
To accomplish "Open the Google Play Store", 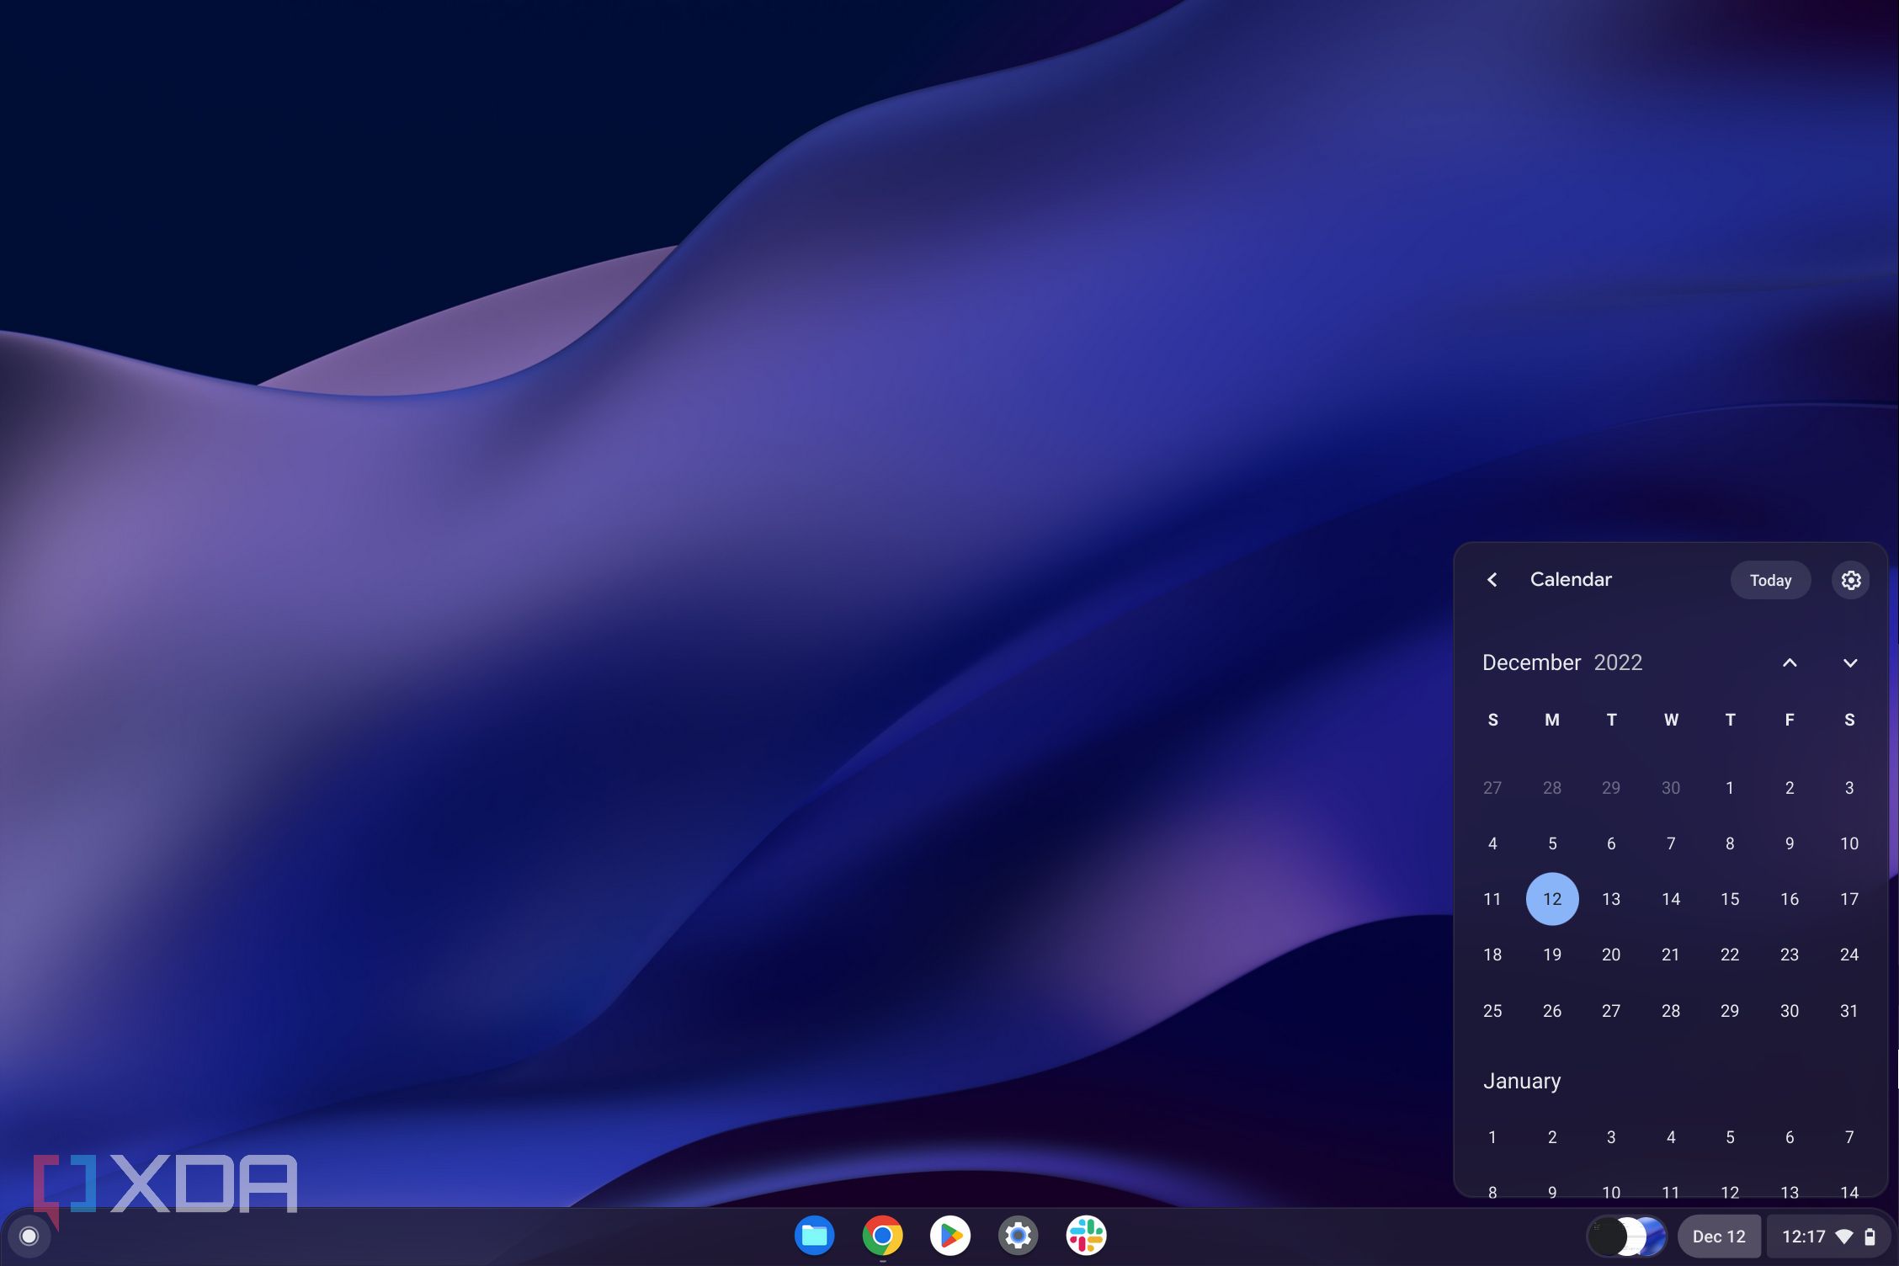I will pyautogui.click(x=950, y=1236).
